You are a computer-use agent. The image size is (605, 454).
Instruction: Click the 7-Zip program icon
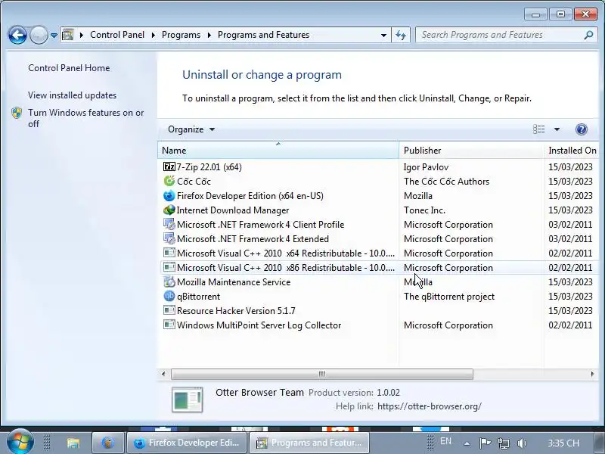coord(169,166)
